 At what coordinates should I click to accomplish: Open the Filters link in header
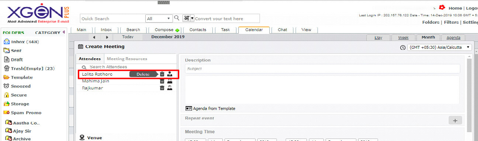click(x=451, y=22)
